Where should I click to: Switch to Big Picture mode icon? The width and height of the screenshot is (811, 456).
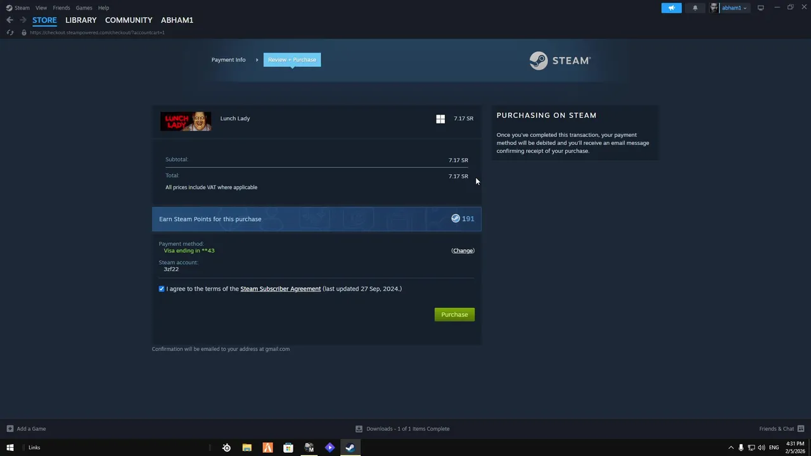point(760,8)
